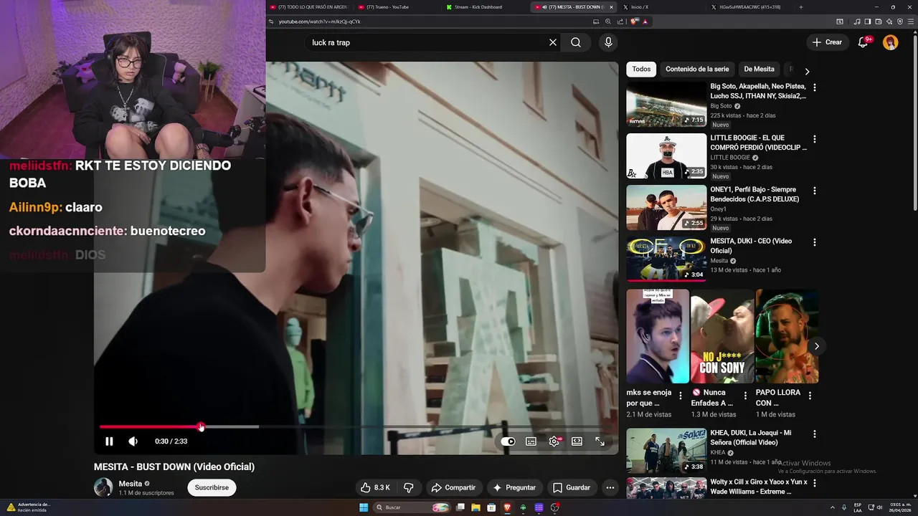Open options menu for Big Soto video

click(814, 87)
